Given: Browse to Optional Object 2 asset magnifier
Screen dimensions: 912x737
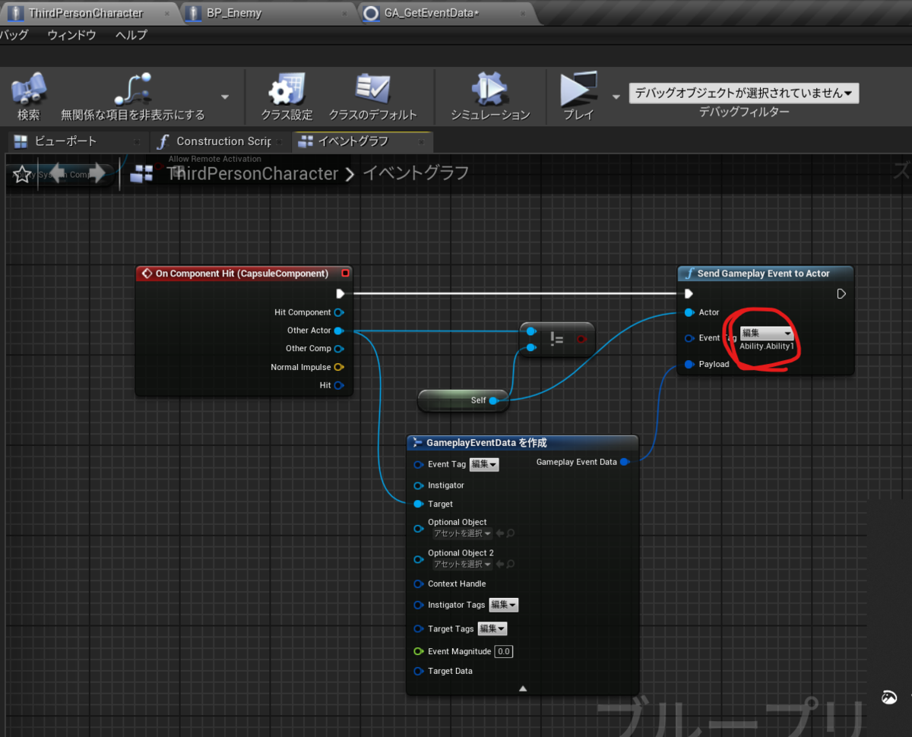Looking at the screenshot, I should click(511, 565).
